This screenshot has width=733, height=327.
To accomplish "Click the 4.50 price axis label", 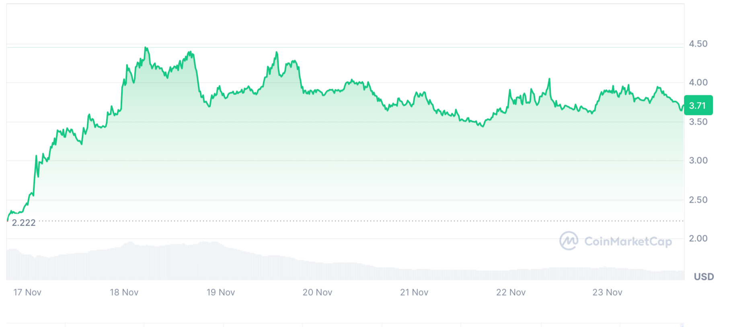I will point(698,44).
